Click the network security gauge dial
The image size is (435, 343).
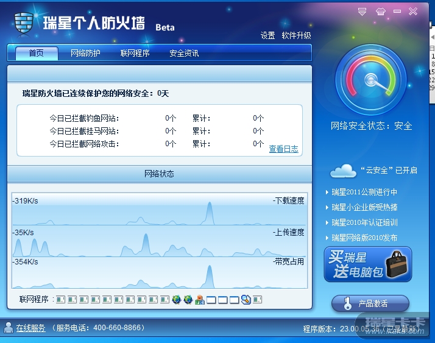(371, 80)
